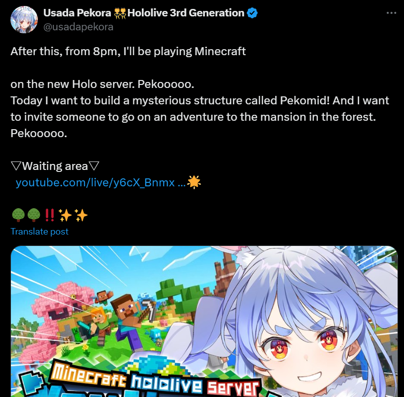Click the first green tree emoji
This screenshot has width=404, height=397.
pos(18,215)
